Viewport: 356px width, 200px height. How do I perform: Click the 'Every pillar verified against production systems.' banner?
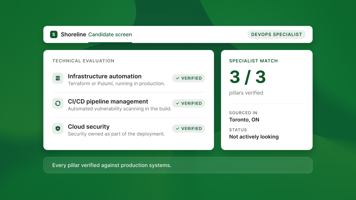(x=178, y=165)
